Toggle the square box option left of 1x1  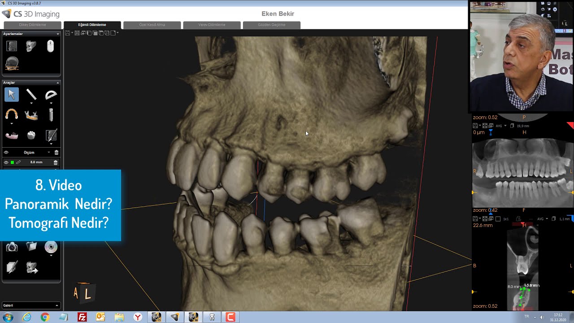pos(498,218)
